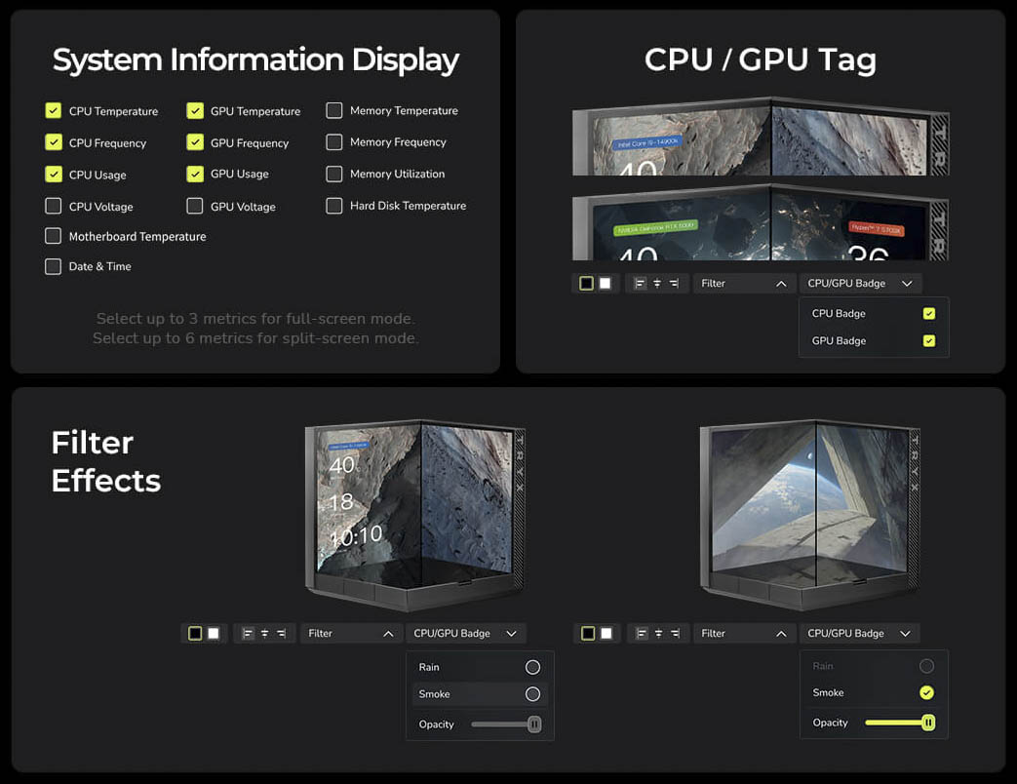1017x784 pixels.
Task: Click align-right icon in toolbar above unchecked Rain option
Action: point(281,634)
